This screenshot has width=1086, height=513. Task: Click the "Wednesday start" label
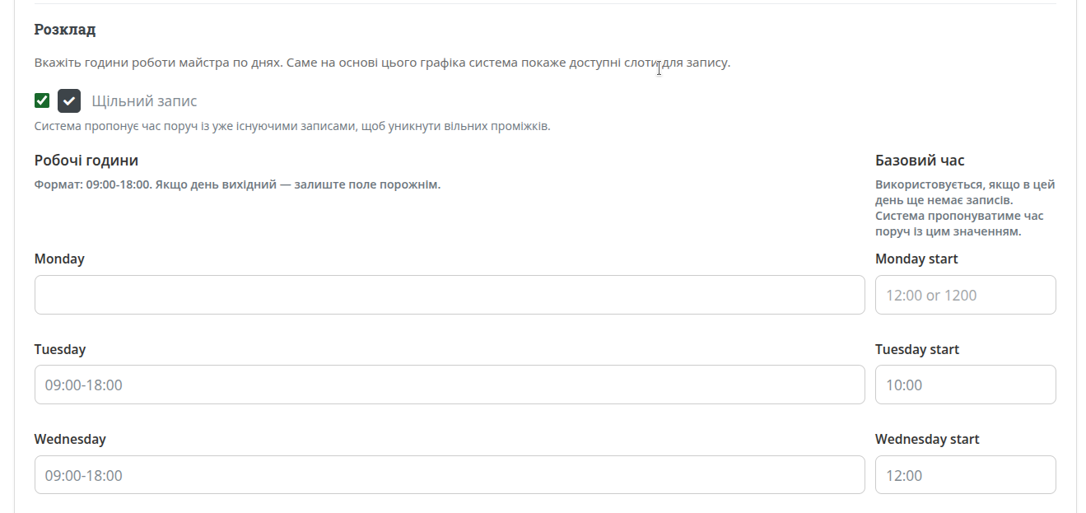[x=927, y=439]
